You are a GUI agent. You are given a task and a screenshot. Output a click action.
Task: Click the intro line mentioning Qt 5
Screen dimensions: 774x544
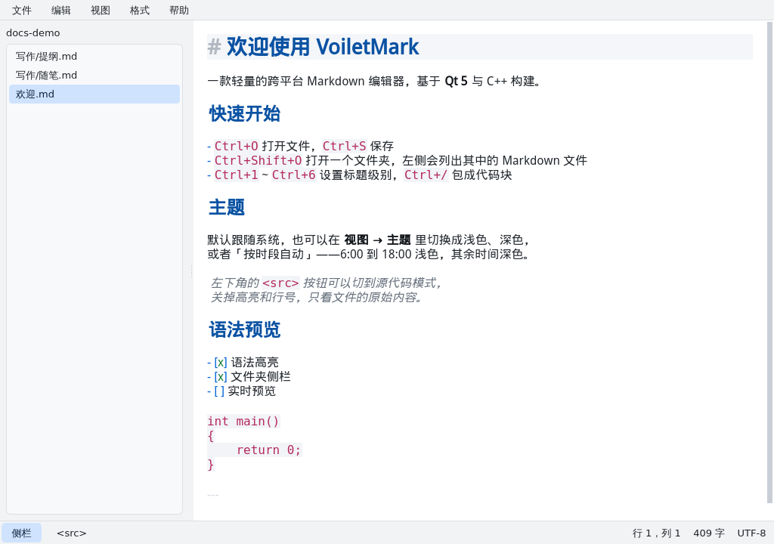[x=375, y=81]
